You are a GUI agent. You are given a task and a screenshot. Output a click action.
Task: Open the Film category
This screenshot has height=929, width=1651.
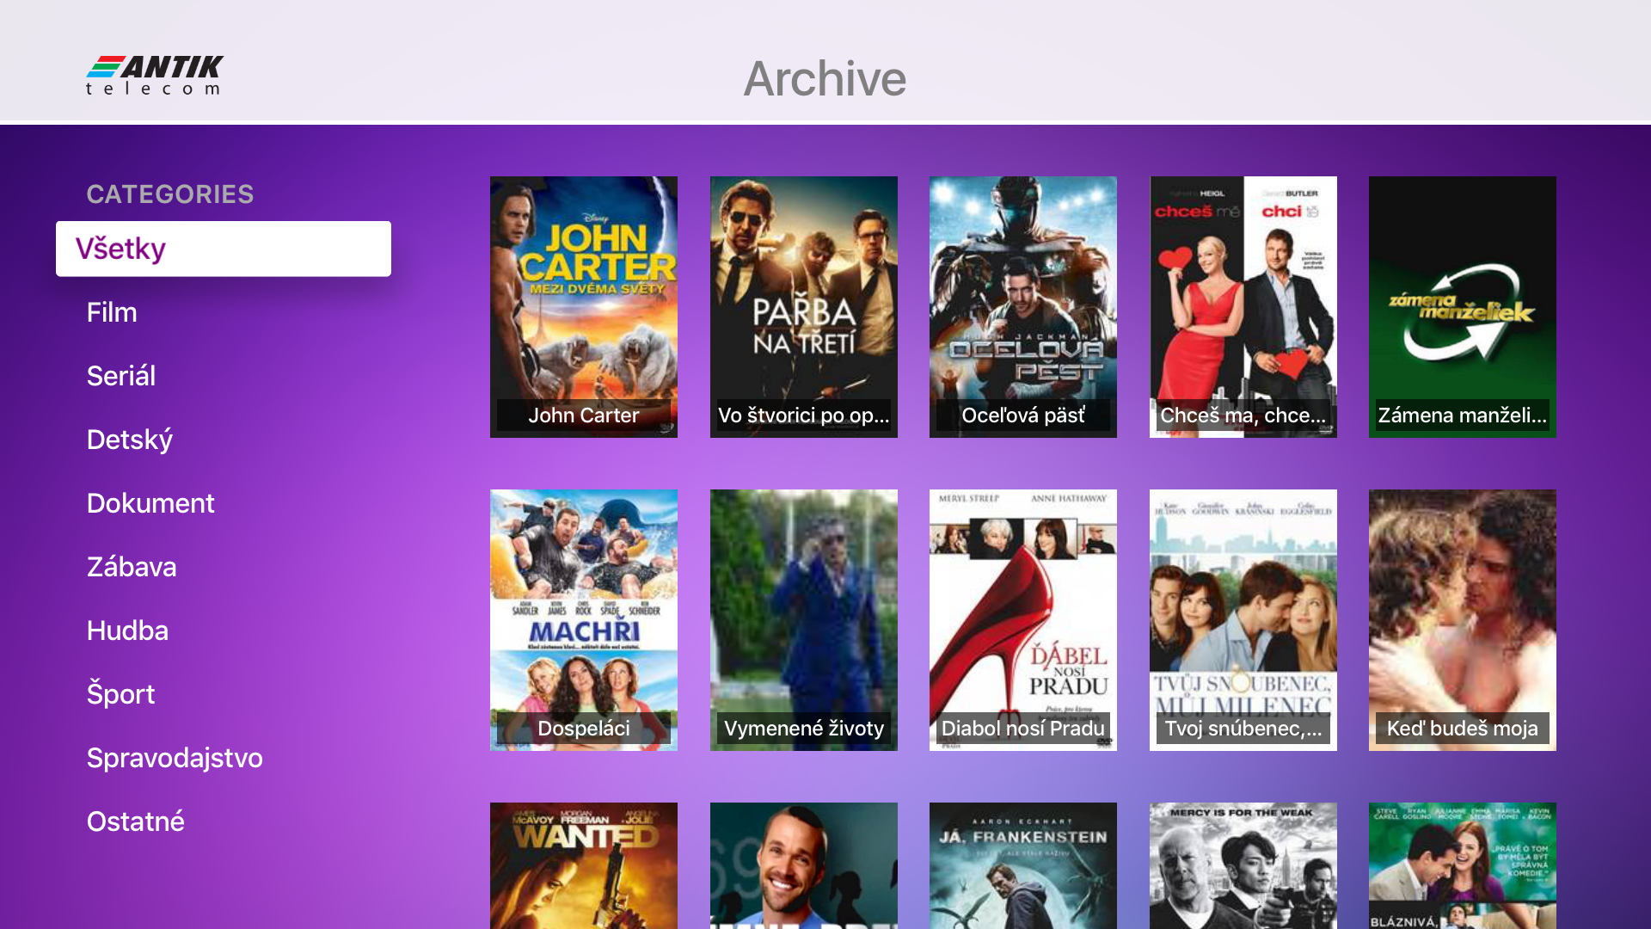tap(112, 312)
